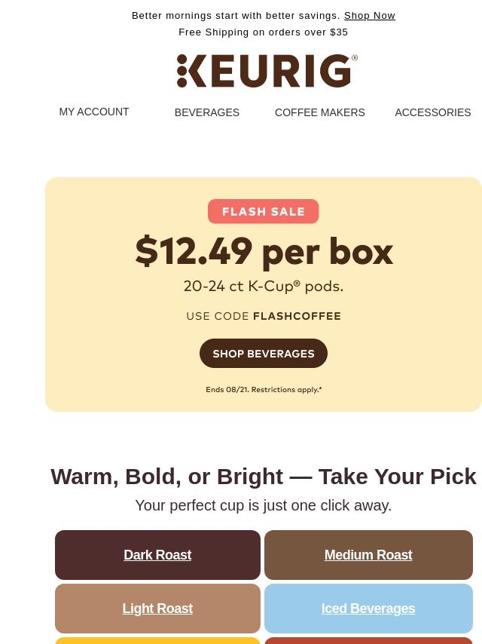482x644 pixels.
Task: Click the SHOP BEVERAGES button
Action: click(264, 353)
